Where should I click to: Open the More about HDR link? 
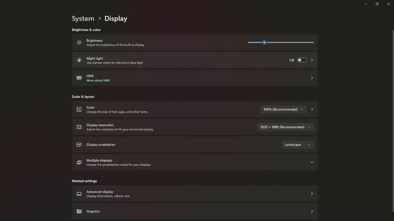(98, 81)
